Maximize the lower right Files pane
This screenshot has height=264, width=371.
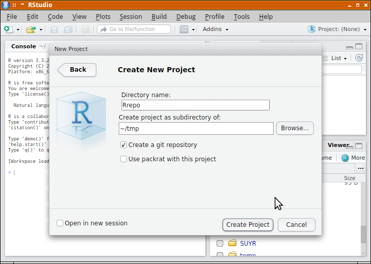click(x=359, y=146)
